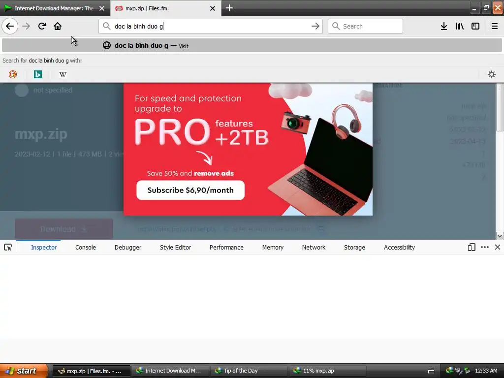Open search settings gear icon
Viewport: 504px width, 378px height.
(492, 74)
